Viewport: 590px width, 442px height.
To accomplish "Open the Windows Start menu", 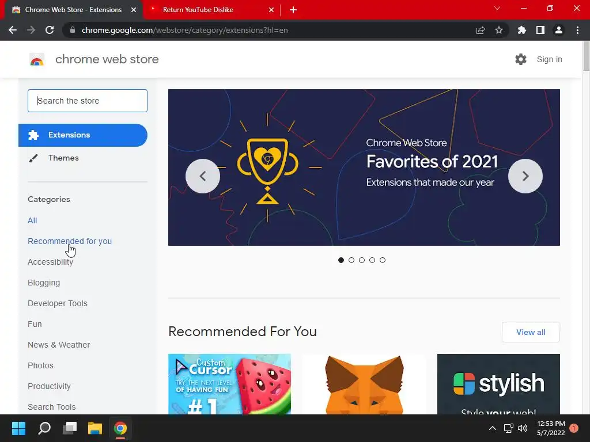I will (x=18, y=428).
